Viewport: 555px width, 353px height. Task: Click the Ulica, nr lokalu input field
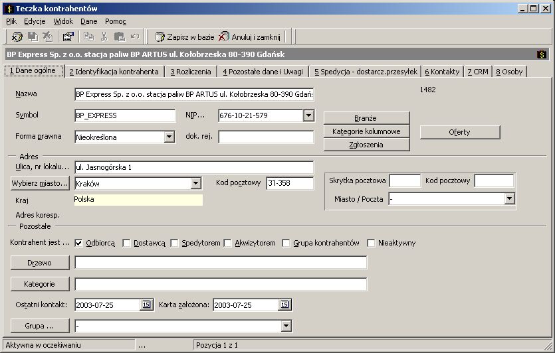tap(194, 167)
